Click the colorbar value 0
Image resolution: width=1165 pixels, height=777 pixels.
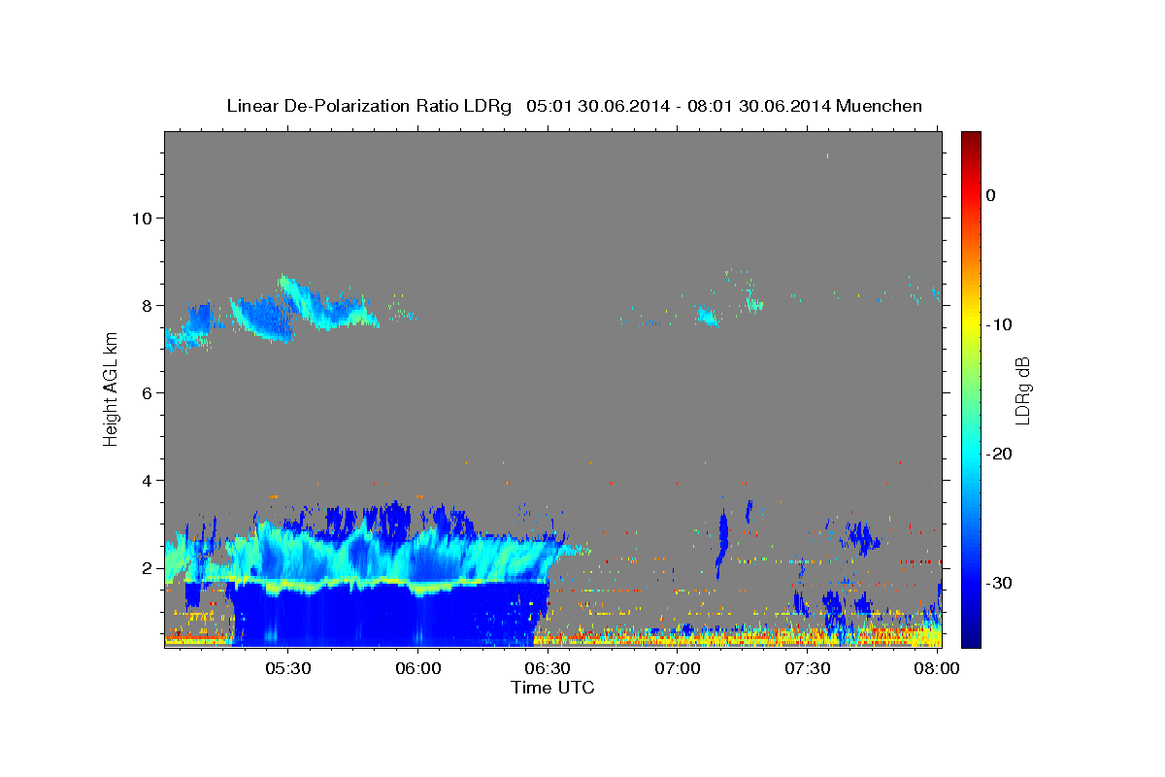tap(991, 195)
